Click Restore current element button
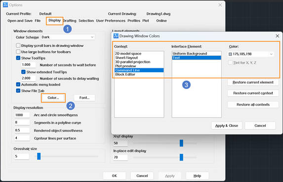 coord(253,82)
